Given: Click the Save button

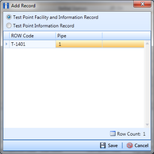Looking at the screenshot, I should pos(109,145).
